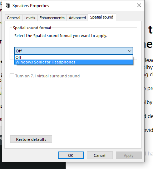Collapse the spatial sound format combo box
This screenshot has height=169, width=153.
(x=74, y=51)
